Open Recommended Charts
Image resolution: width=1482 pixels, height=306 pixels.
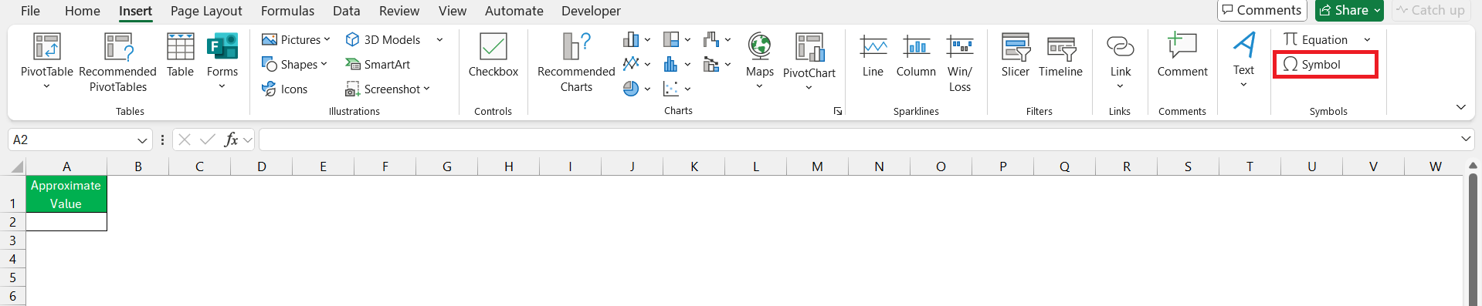coord(576,62)
